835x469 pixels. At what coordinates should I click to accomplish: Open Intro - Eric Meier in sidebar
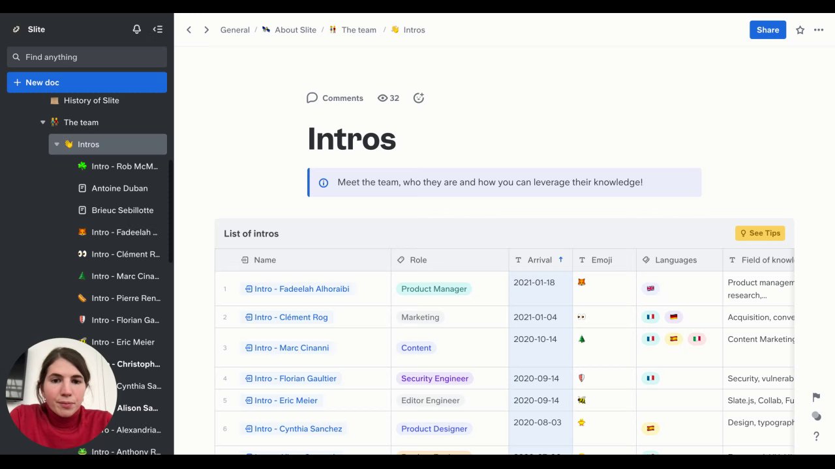[123, 342]
